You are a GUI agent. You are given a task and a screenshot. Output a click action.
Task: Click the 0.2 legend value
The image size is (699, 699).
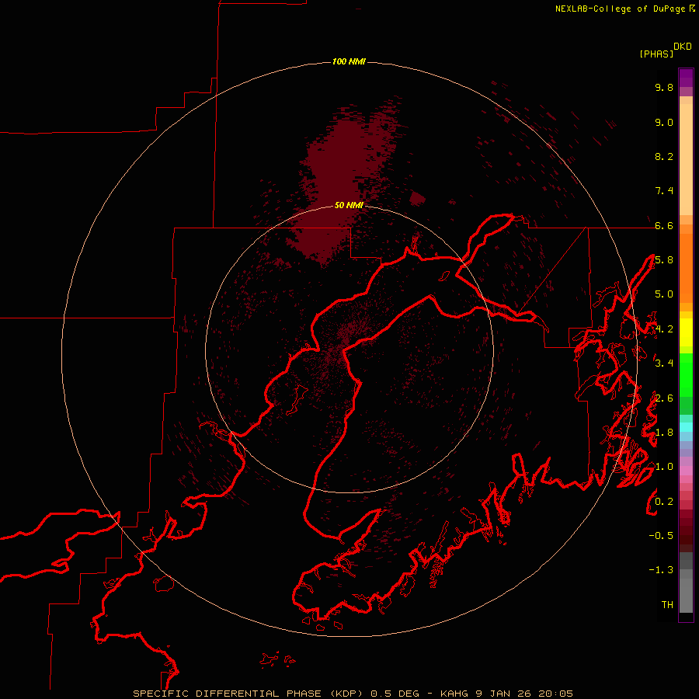click(x=664, y=502)
